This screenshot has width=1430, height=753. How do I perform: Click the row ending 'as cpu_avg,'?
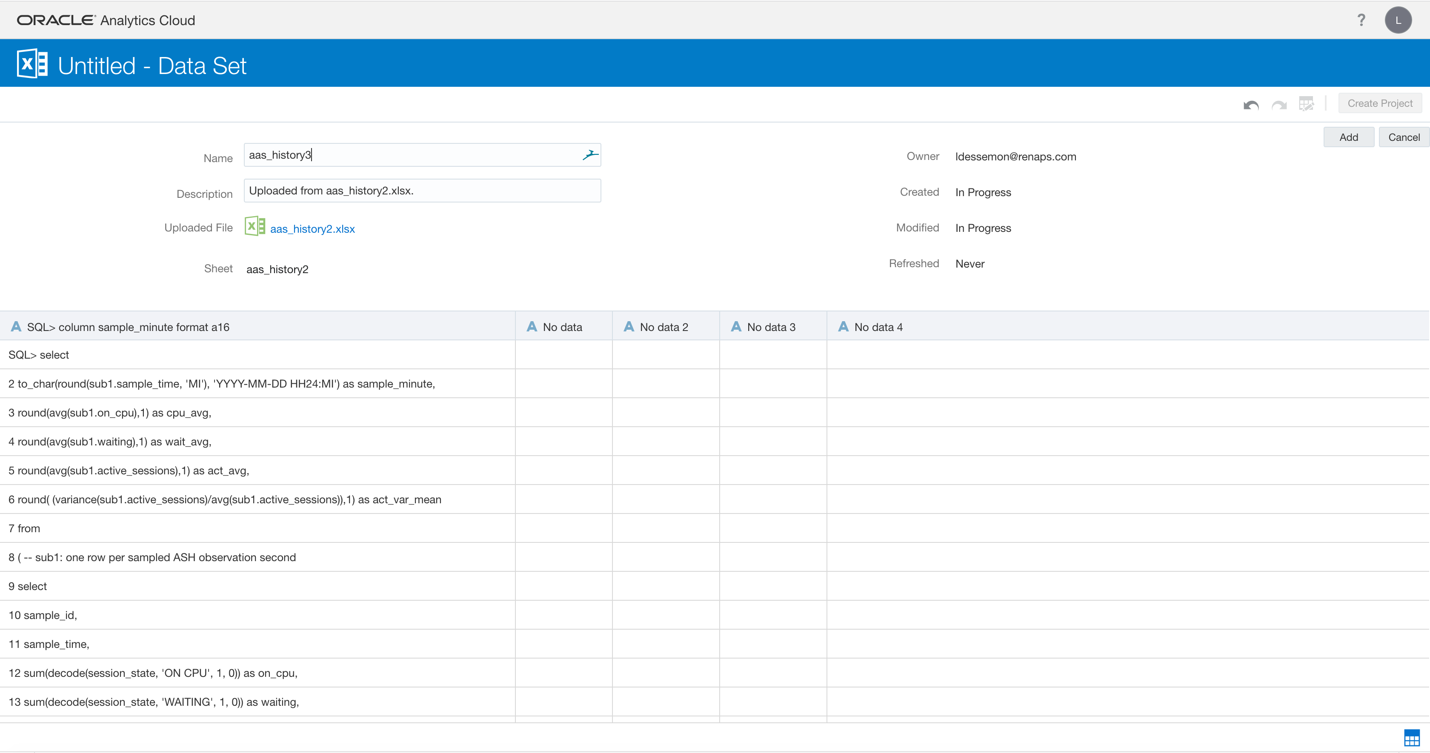pyautogui.click(x=257, y=412)
